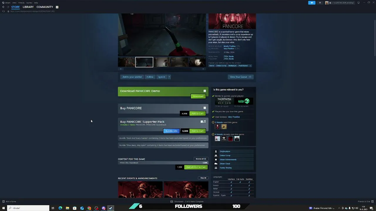Open Chrome from the taskbar

[89, 208]
